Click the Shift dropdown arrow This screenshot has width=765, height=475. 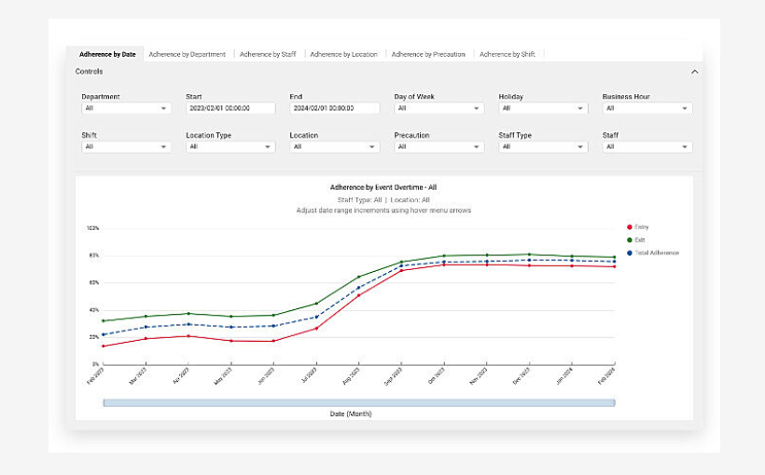pyautogui.click(x=164, y=146)
